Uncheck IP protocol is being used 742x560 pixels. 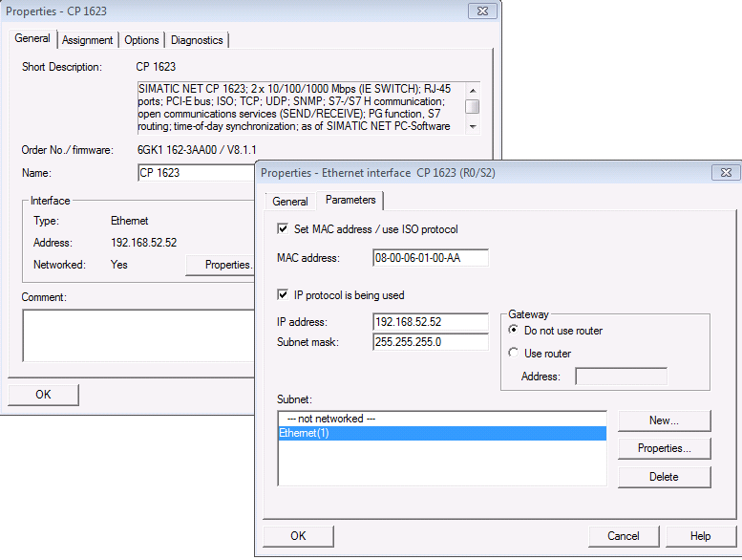coord(283,295)
